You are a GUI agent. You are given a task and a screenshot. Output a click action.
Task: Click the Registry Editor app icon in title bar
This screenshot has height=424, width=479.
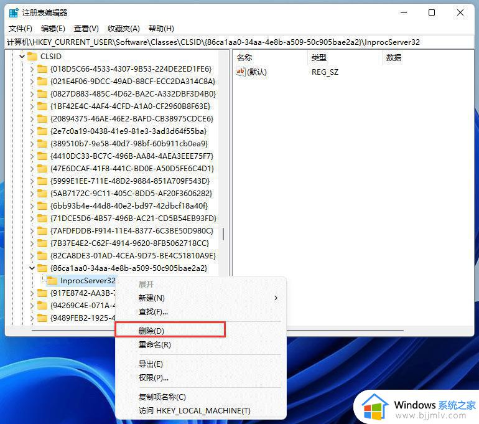click(14, 13)
